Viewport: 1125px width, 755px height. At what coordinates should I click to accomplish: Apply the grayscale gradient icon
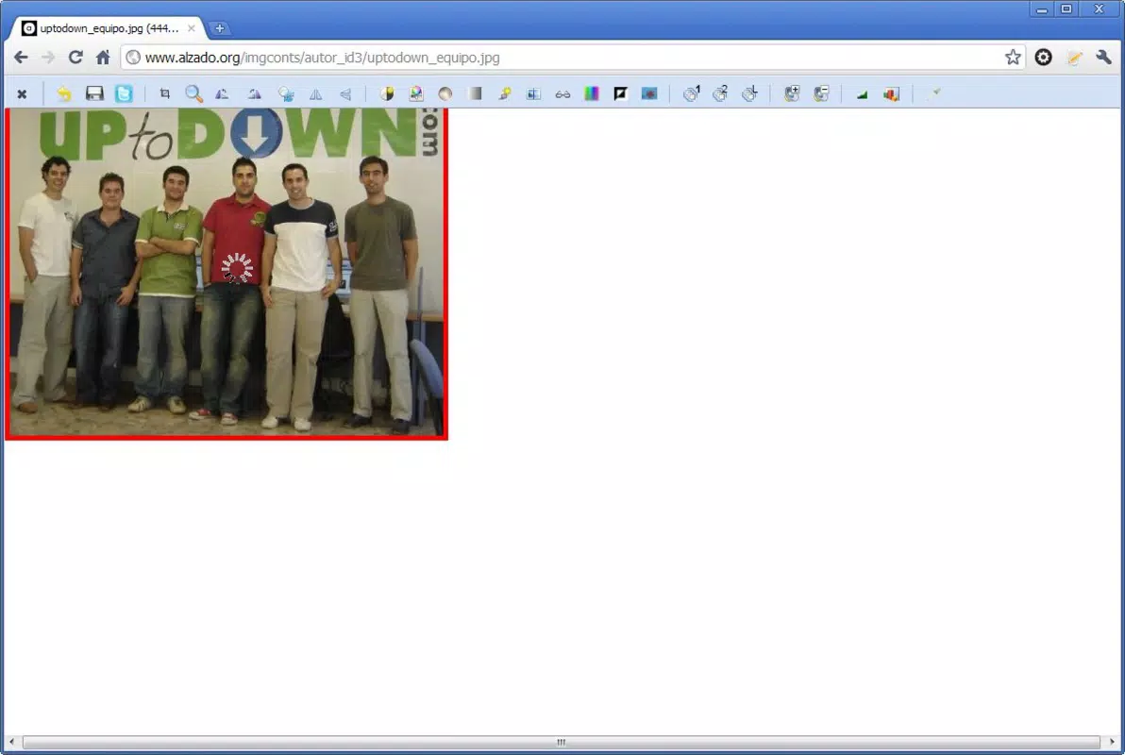coord(474,93)
